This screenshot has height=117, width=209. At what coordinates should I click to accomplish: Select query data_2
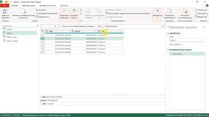click(20, 33)
